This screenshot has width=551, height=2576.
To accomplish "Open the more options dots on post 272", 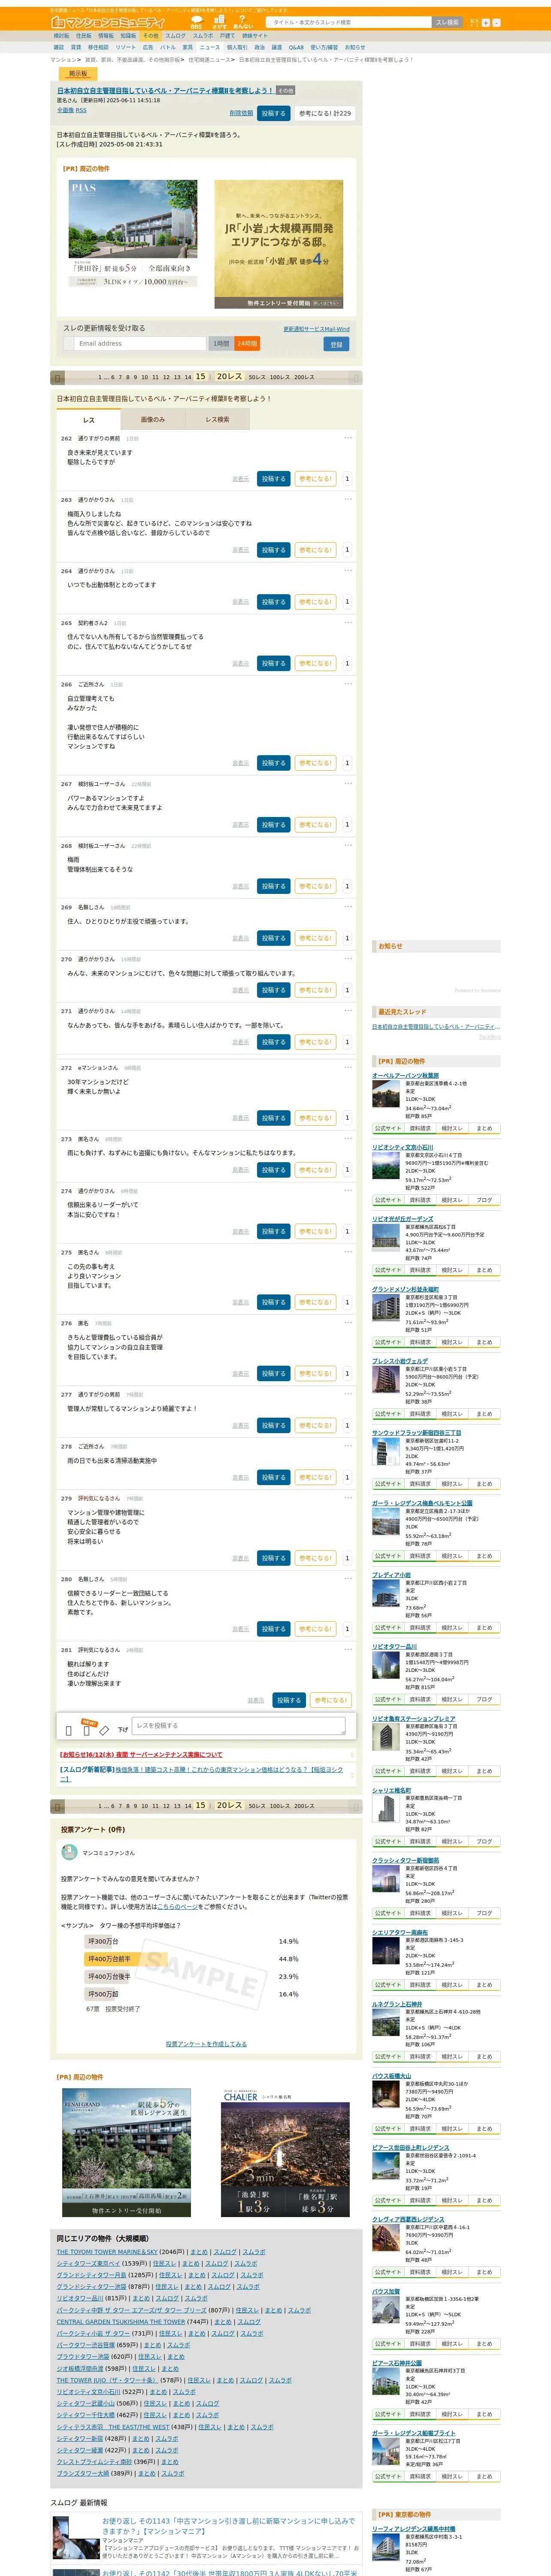I will [x=348, y=1066].
